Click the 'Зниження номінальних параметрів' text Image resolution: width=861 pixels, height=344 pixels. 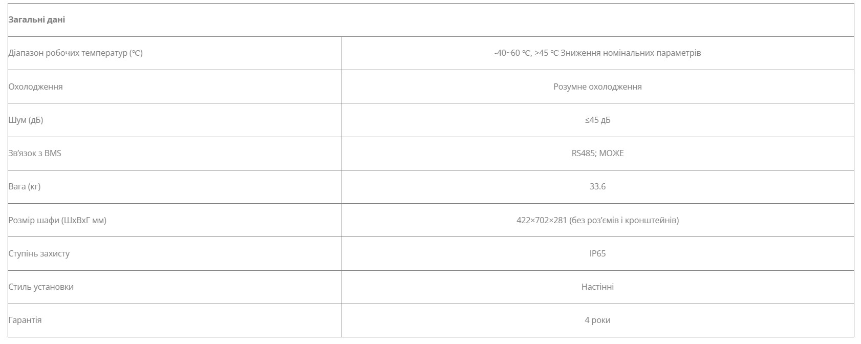[x=631, y=53]
